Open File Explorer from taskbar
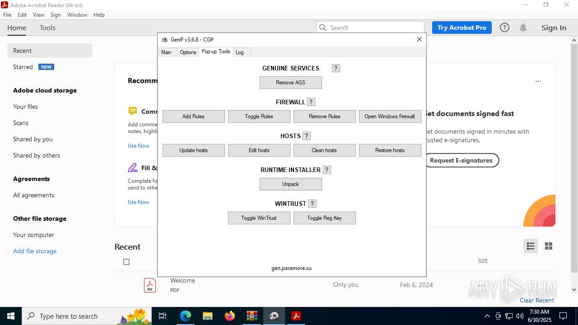The width and height of the screenshot is (578, 325). [x=208, y=316]
